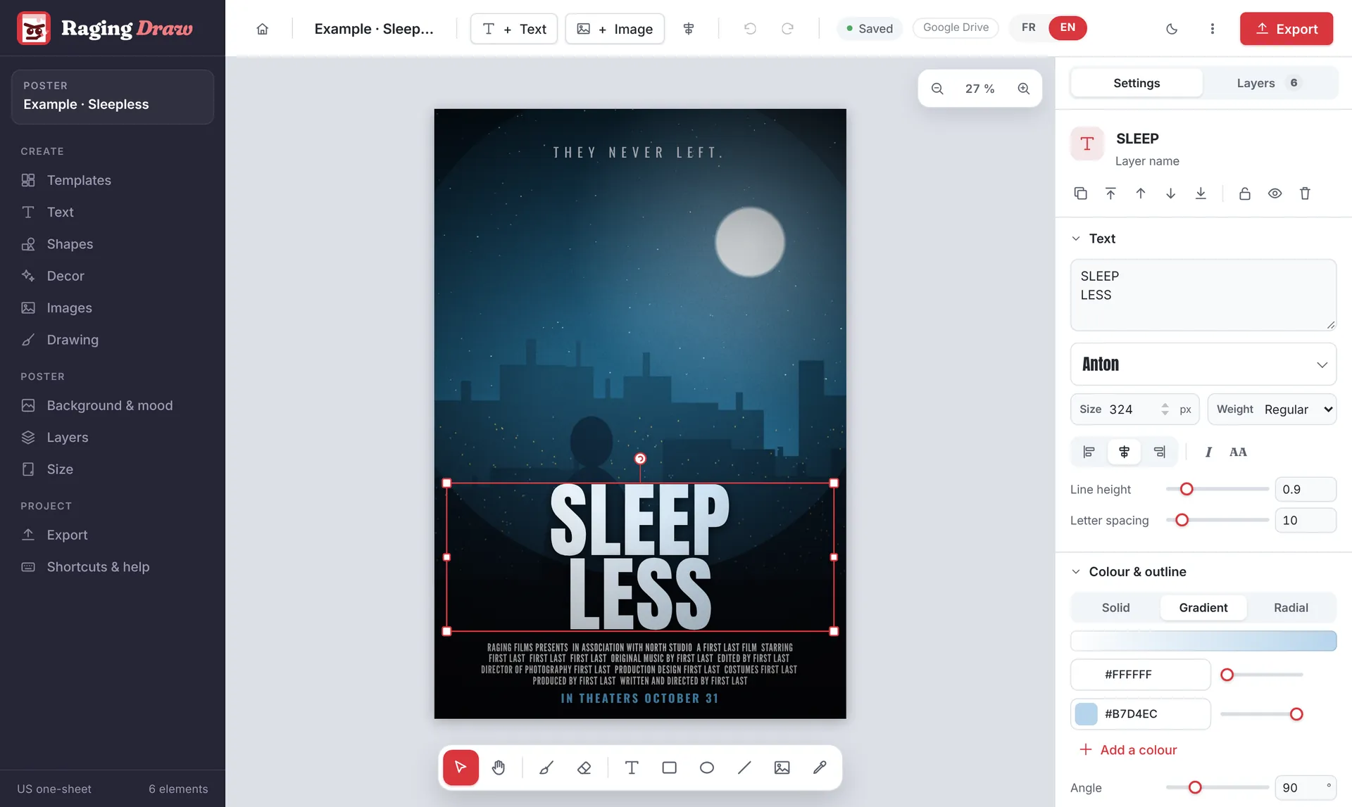Switch language to FR

coord(1029,27)
